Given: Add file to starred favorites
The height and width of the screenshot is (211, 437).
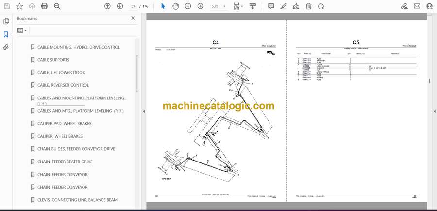Looking at the screenshot, I should point(19,6).
